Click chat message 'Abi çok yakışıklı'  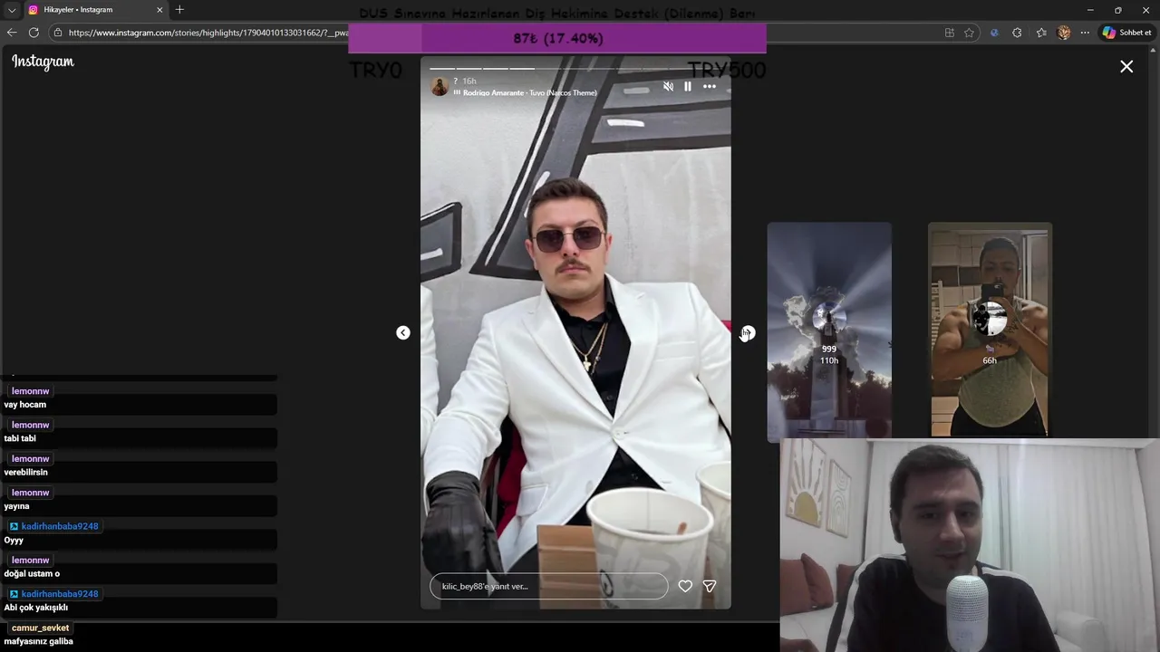(36, 608)
